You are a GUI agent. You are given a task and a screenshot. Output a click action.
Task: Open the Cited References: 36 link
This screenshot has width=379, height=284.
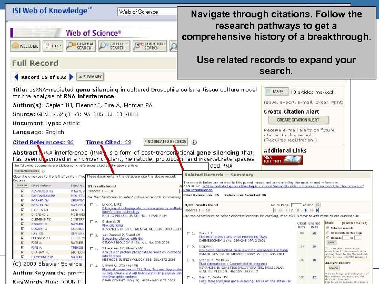[43, 142]
